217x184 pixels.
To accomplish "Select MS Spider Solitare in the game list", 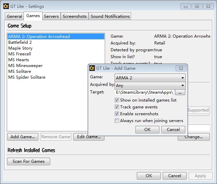I will [48, 77].
